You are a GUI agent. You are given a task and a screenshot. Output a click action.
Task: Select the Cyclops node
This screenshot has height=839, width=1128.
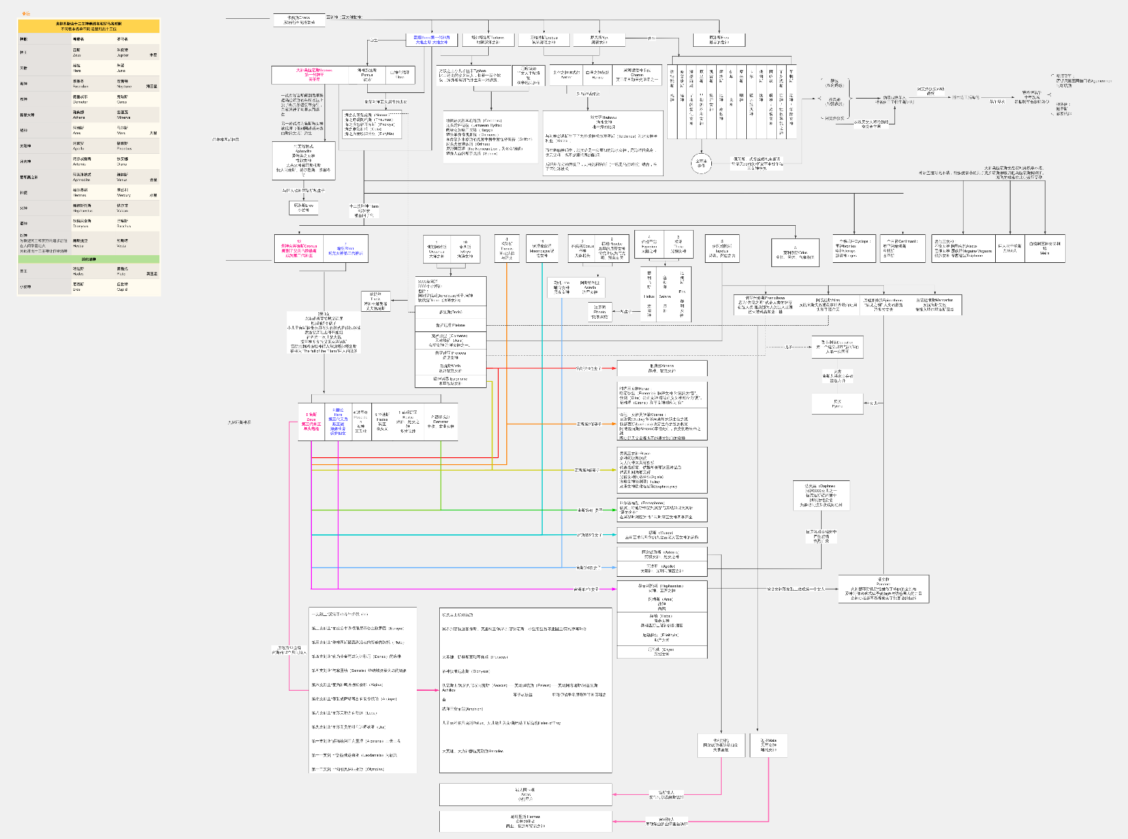point(854,249)
